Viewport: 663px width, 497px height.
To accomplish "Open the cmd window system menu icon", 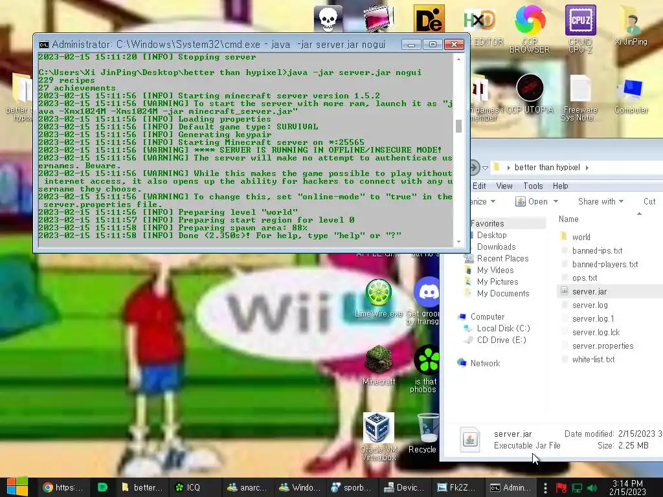I will (x=43, y=45).
